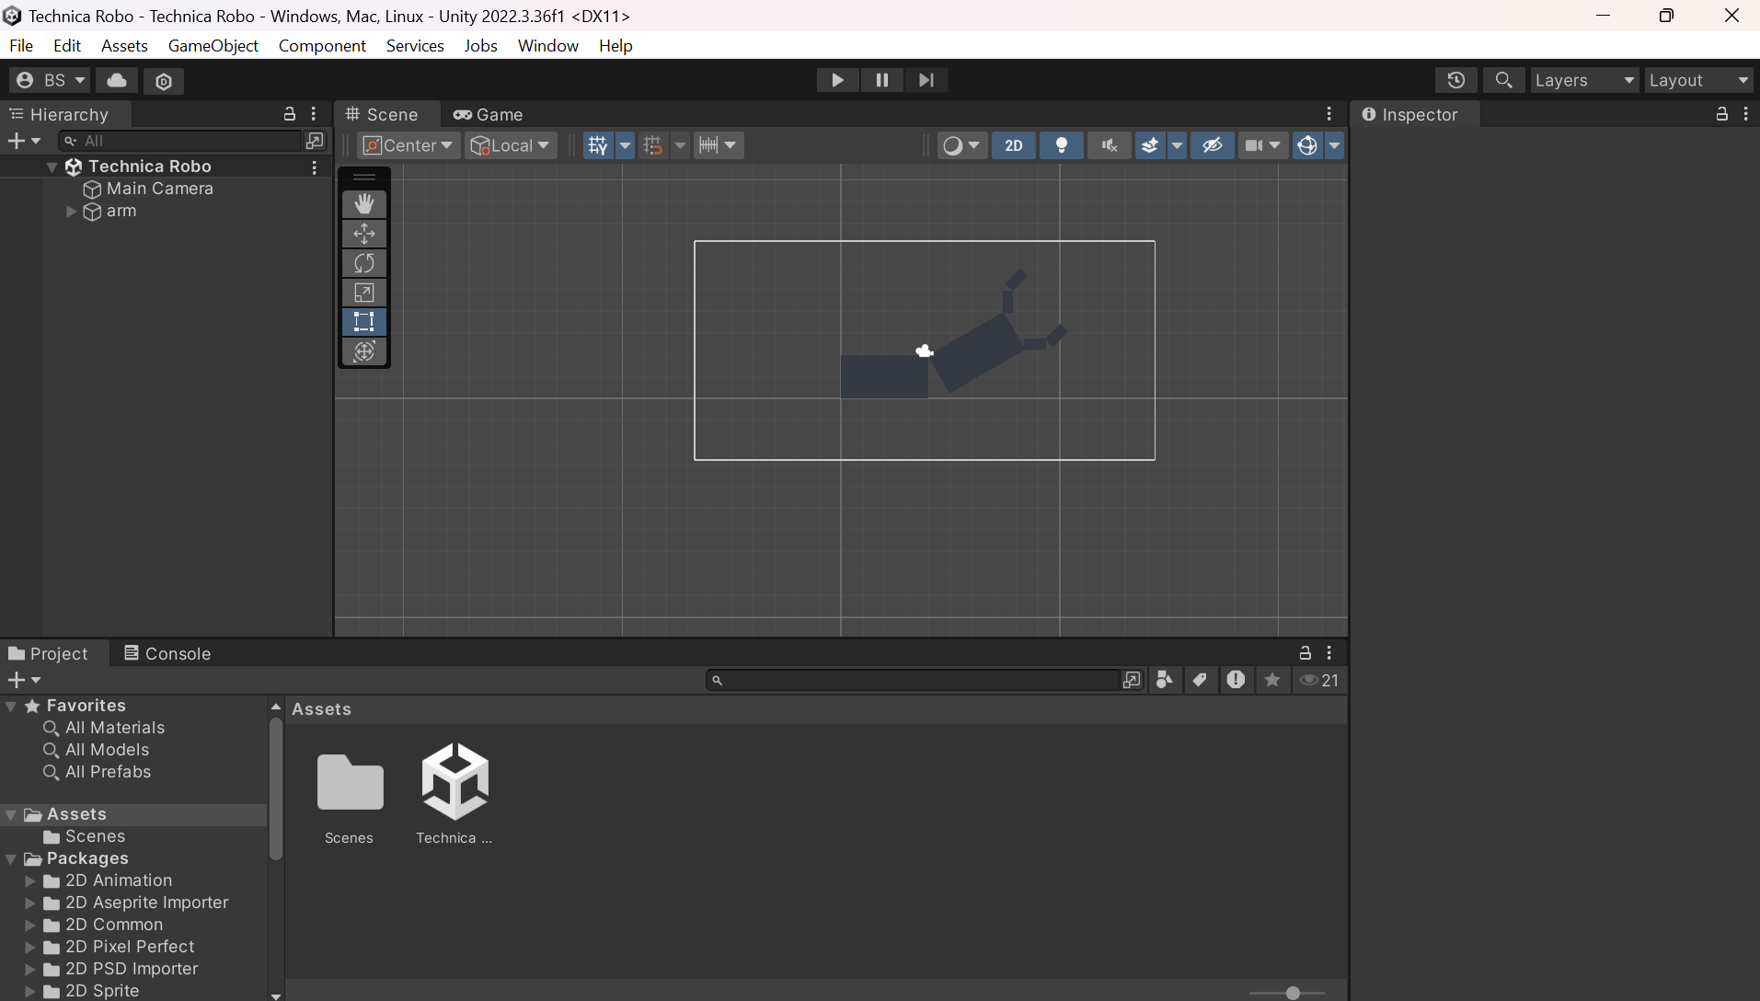Open the GameObject menu
Viewport: 1760px width, 1001px height.
pyautogui.click(x=213, y=46)
